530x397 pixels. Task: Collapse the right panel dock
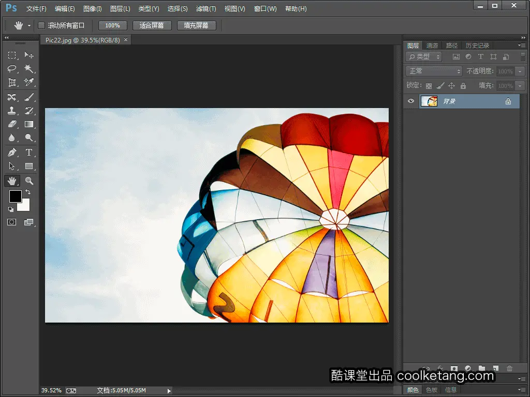click(523, 37)
